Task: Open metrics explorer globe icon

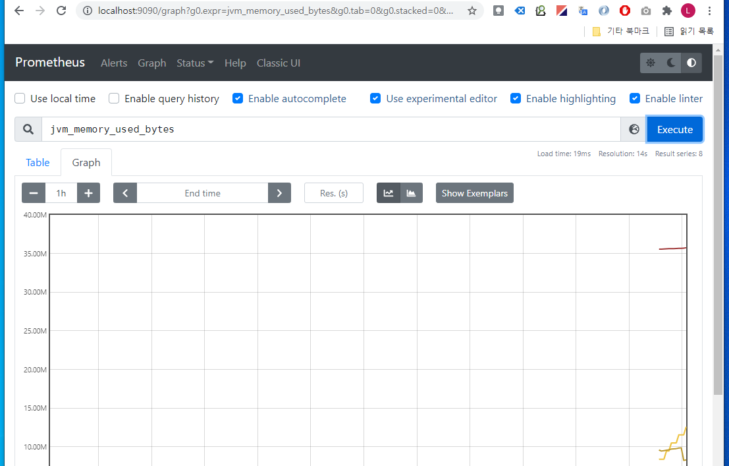Action: [634, 129]
